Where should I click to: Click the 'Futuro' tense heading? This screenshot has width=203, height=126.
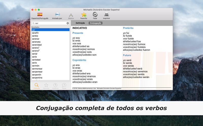tap(127, 55)
